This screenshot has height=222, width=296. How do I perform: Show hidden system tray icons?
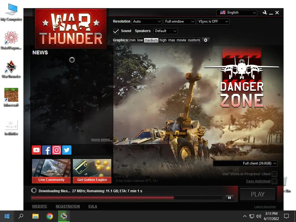[245, 216]
